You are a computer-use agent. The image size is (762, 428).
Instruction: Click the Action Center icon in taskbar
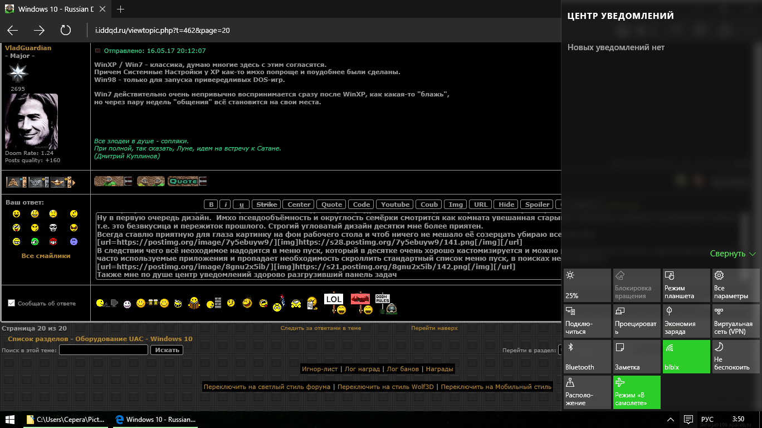[x=688, y=419]
